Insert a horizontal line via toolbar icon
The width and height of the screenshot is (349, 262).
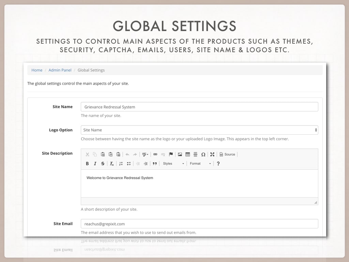[195, 155]
